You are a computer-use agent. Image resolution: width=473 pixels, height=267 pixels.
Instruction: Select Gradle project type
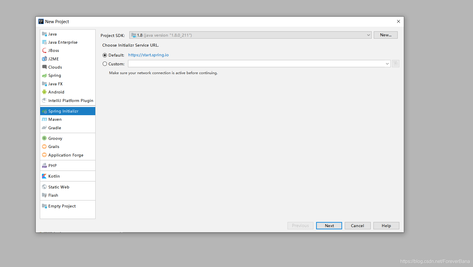tap(55, 128)
